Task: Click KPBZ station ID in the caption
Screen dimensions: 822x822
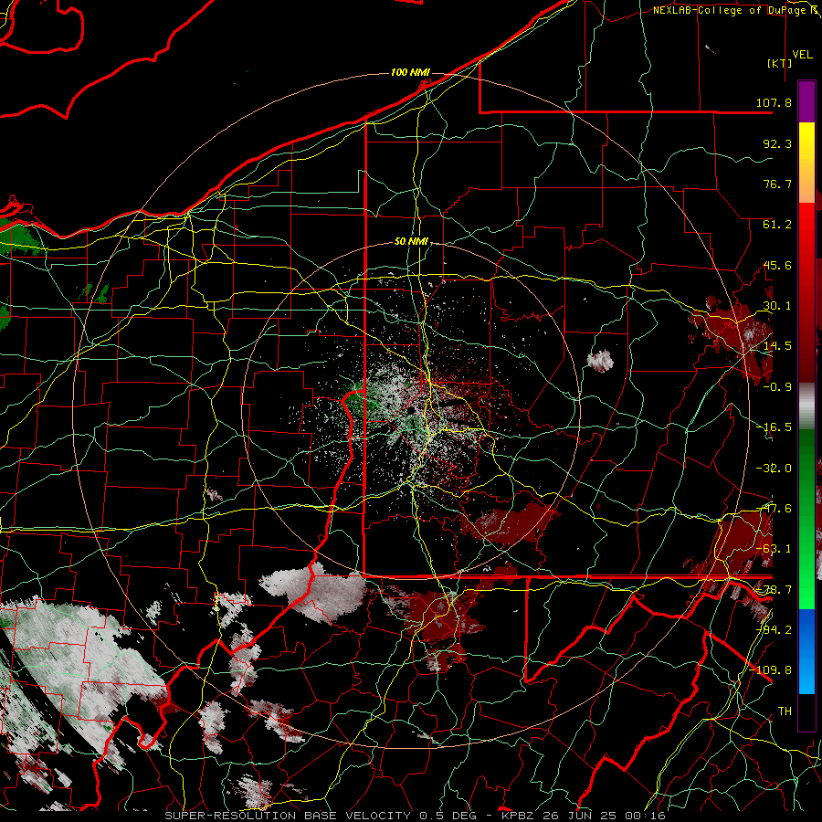Action: tap(517, 816)
